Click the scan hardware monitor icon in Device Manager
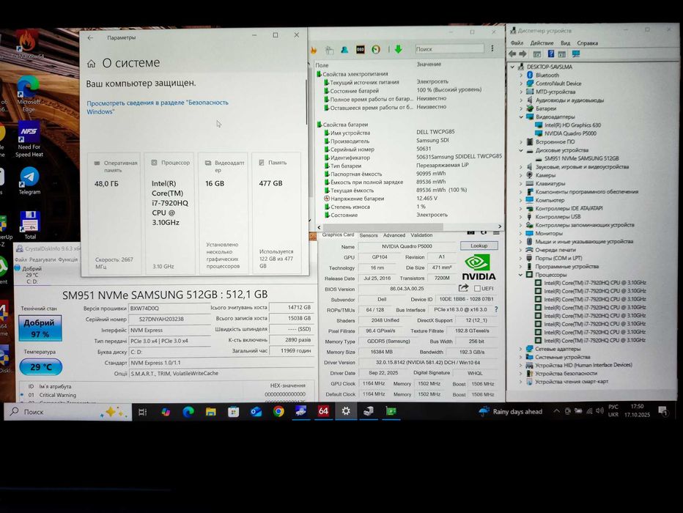 (x=576, y=54)
